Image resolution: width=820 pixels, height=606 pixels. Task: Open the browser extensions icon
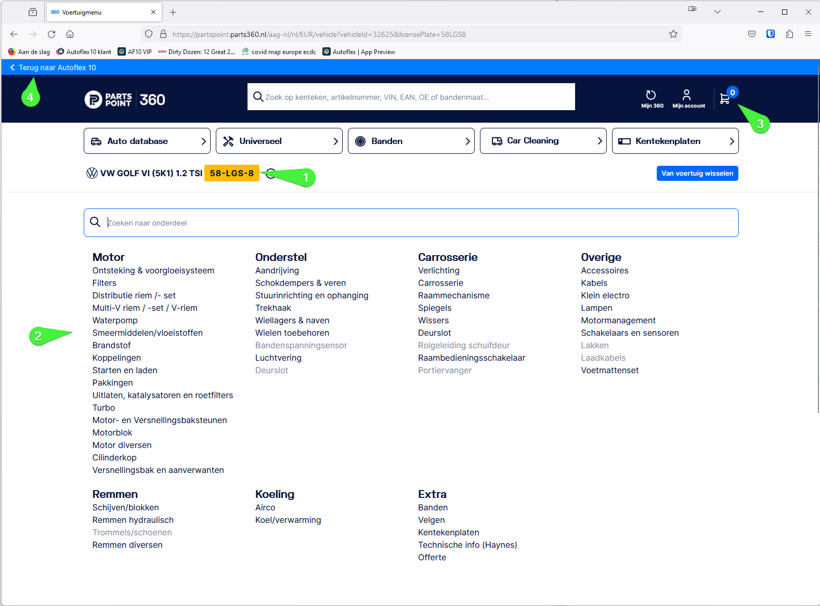click(789, 34)
